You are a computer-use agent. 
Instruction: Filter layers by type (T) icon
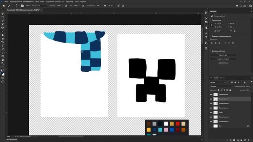[238, 82]
